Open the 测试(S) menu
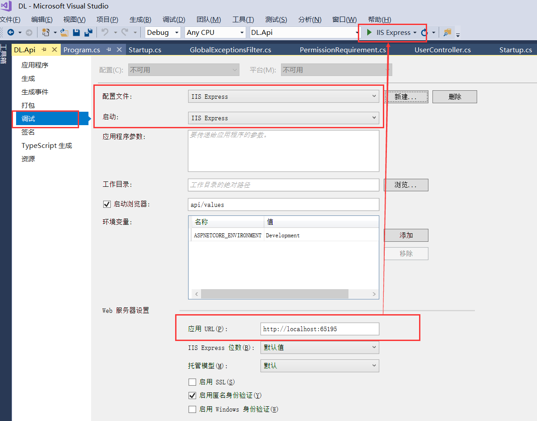This screenshot has height=421, width=537. (x=276, y=19)
